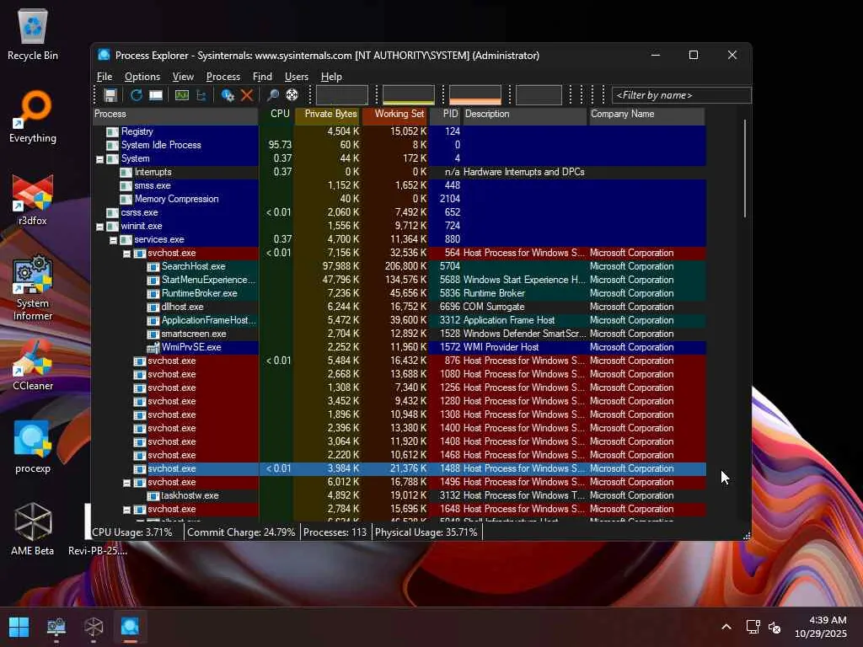This screenshot has width=863, height=647.
Task: Click 'Physical Usage: 35.71%' in status bar
Action: pyautogui.click(x=426, y=532)
